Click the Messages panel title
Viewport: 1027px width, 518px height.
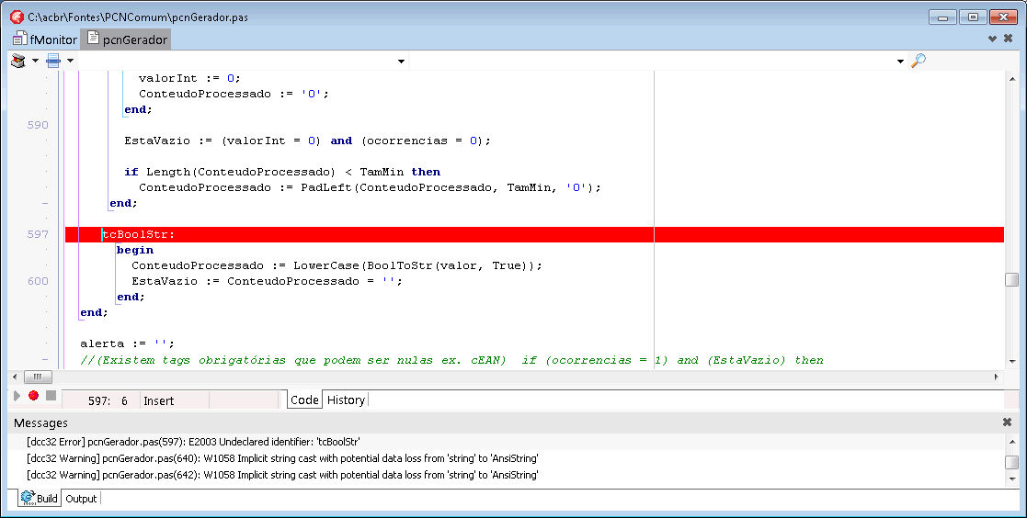coord(40,423)
